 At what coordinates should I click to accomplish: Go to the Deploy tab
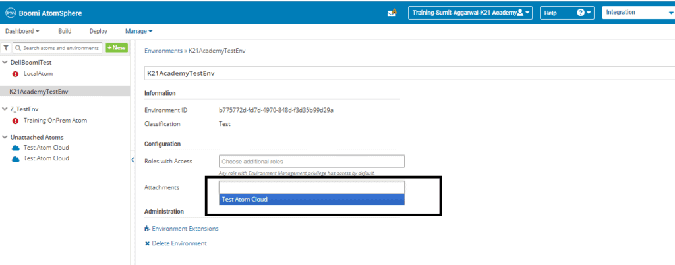[x=98, y=31]
